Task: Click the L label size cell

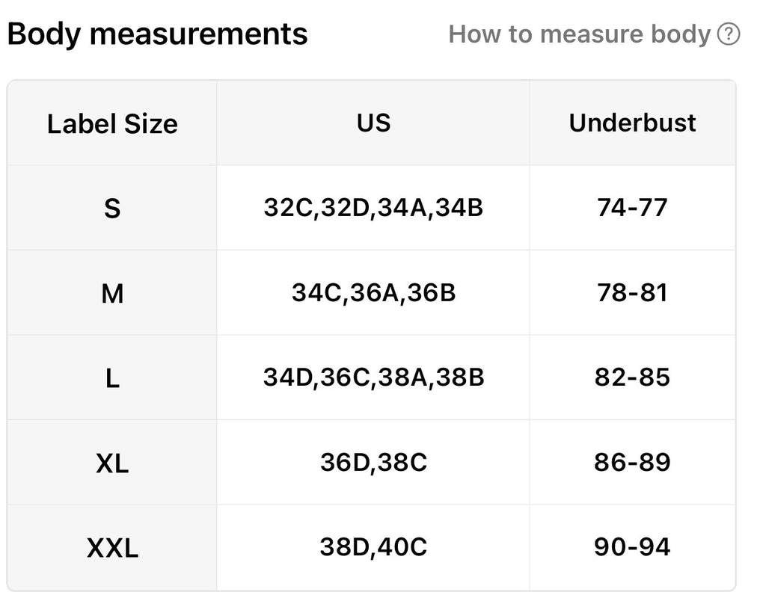Action: 112,378
